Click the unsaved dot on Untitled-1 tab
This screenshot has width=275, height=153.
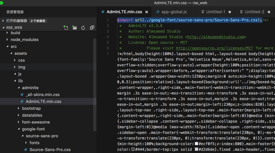pyautogui.click(x=230, y=12)
